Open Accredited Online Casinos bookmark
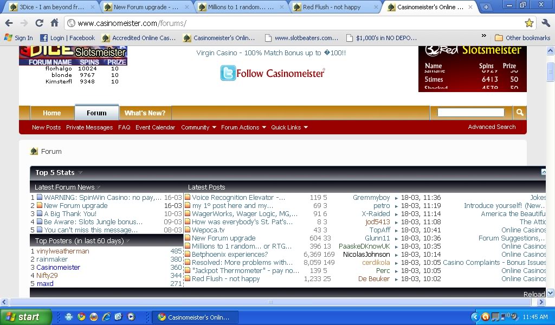 click(x=139, y=38)
